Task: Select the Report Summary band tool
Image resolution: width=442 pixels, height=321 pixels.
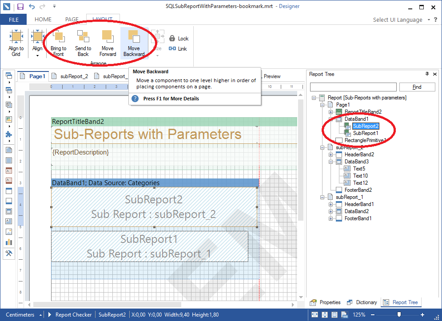Action: (x=9, y=160)
